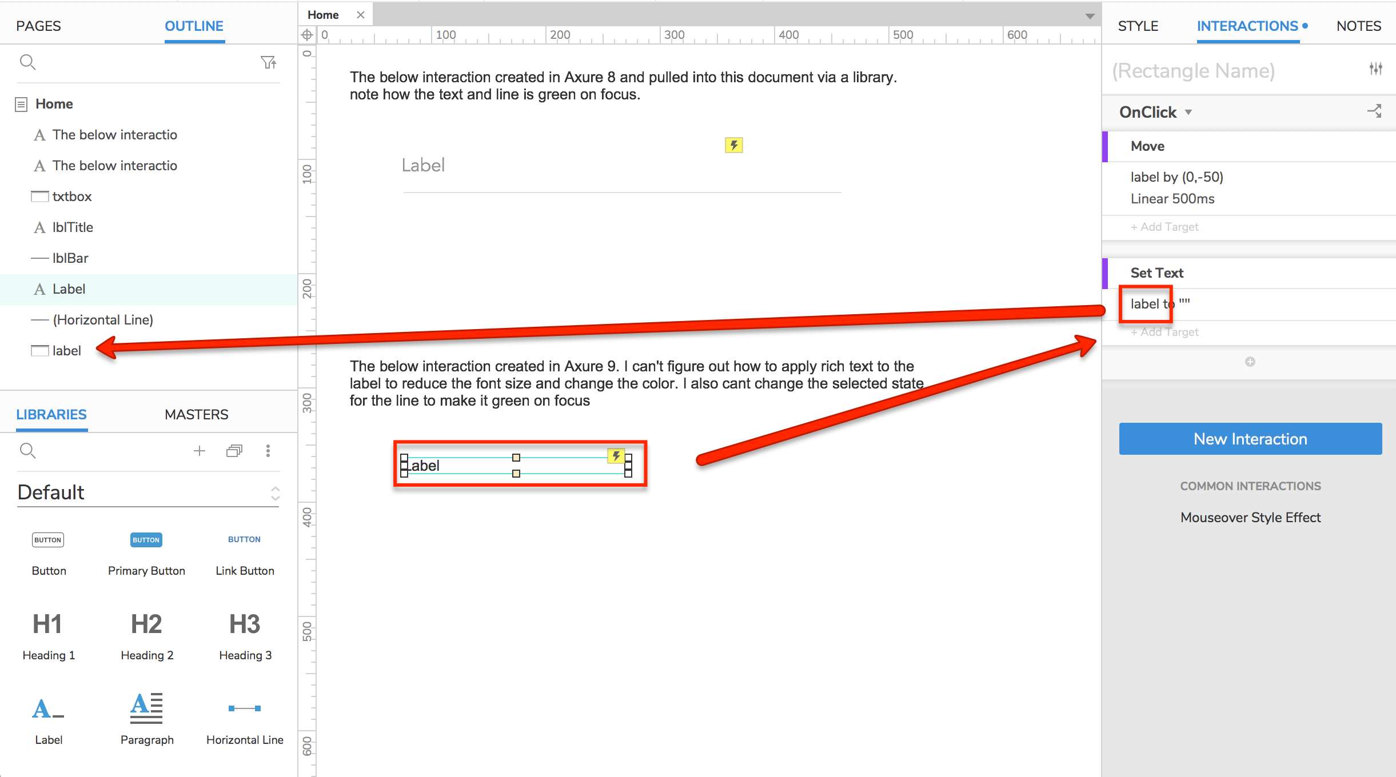Add a widget library using the plus icon
The width and height of the screenshot is (1396, 777).
pos(200,451)
